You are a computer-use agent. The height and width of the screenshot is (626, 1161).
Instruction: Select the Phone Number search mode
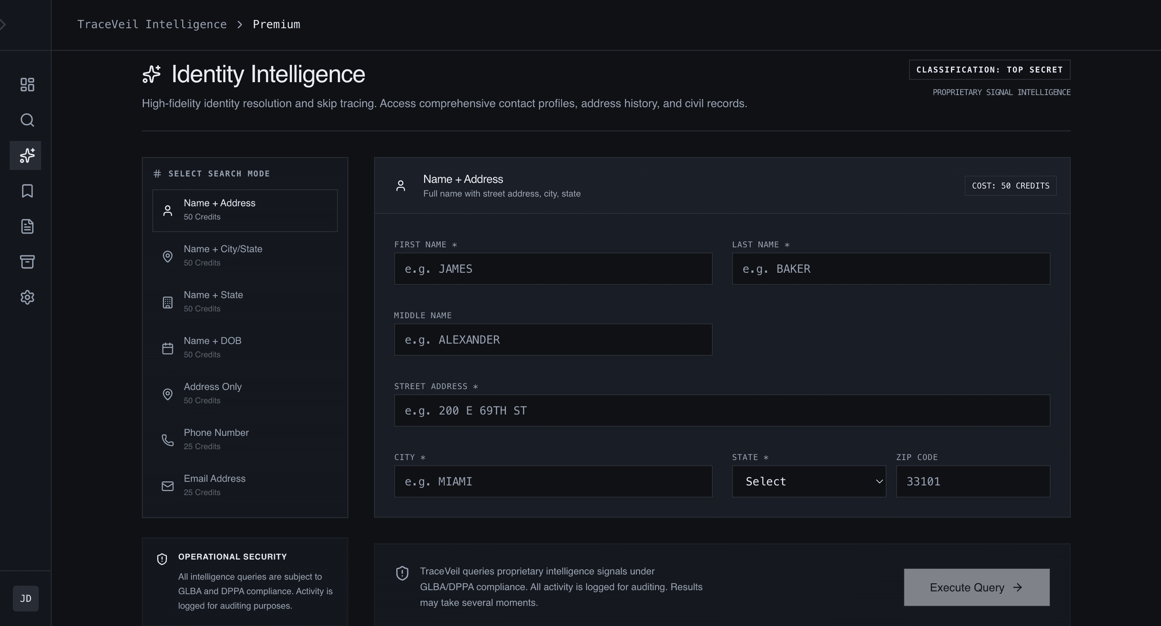[x=245, y=439]
